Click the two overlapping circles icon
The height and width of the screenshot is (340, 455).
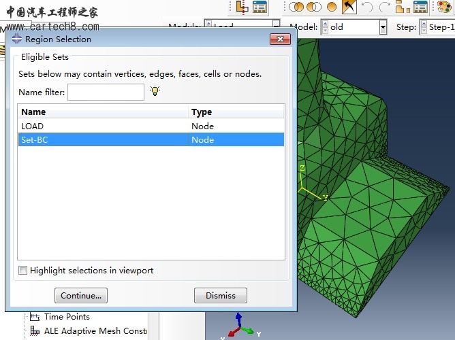tap(314, 7)
